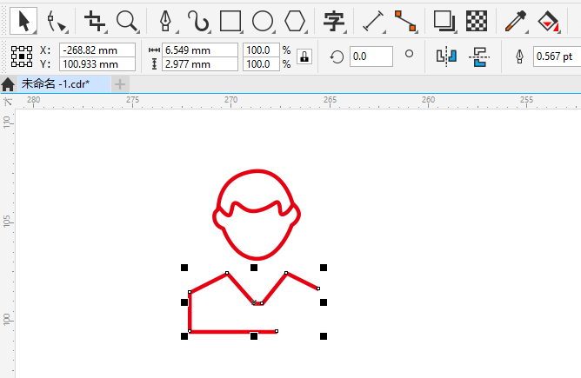Screen dimensions: 581x378
Task: Click the bottom-right selection handle
Action: [x=324, y=336]
